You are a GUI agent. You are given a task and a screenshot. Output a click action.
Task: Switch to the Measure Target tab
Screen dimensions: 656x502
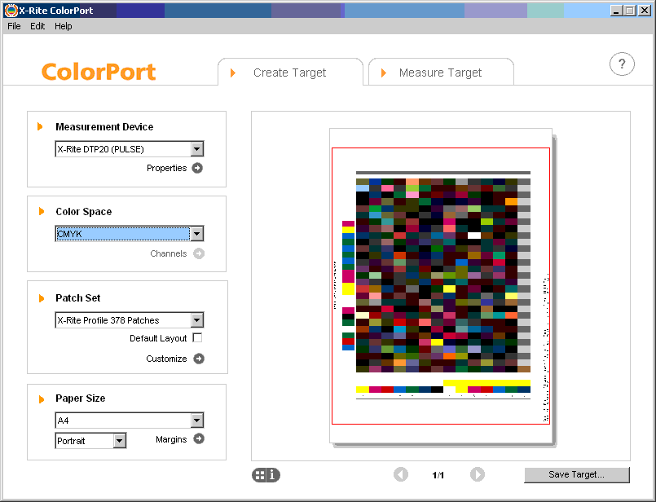pyautogui.click(x=441, y=73)
